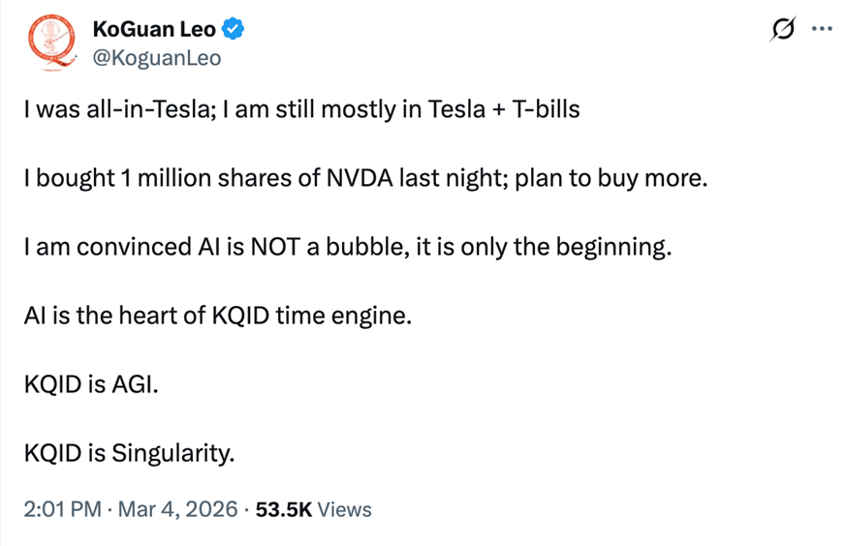Click the KoGuan Leo display name
Image resolution: width=846 pixels, height=546 pixels.
click(154, 29)
